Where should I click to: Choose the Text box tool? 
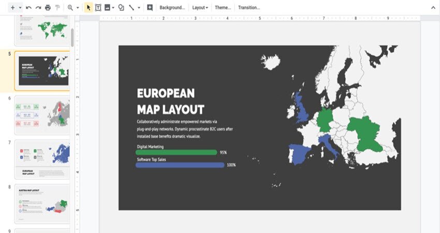coord(98,8)
